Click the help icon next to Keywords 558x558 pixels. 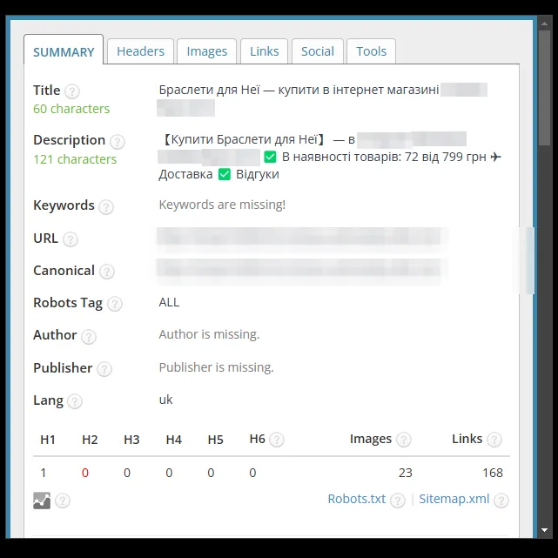(x=106, y=207)
